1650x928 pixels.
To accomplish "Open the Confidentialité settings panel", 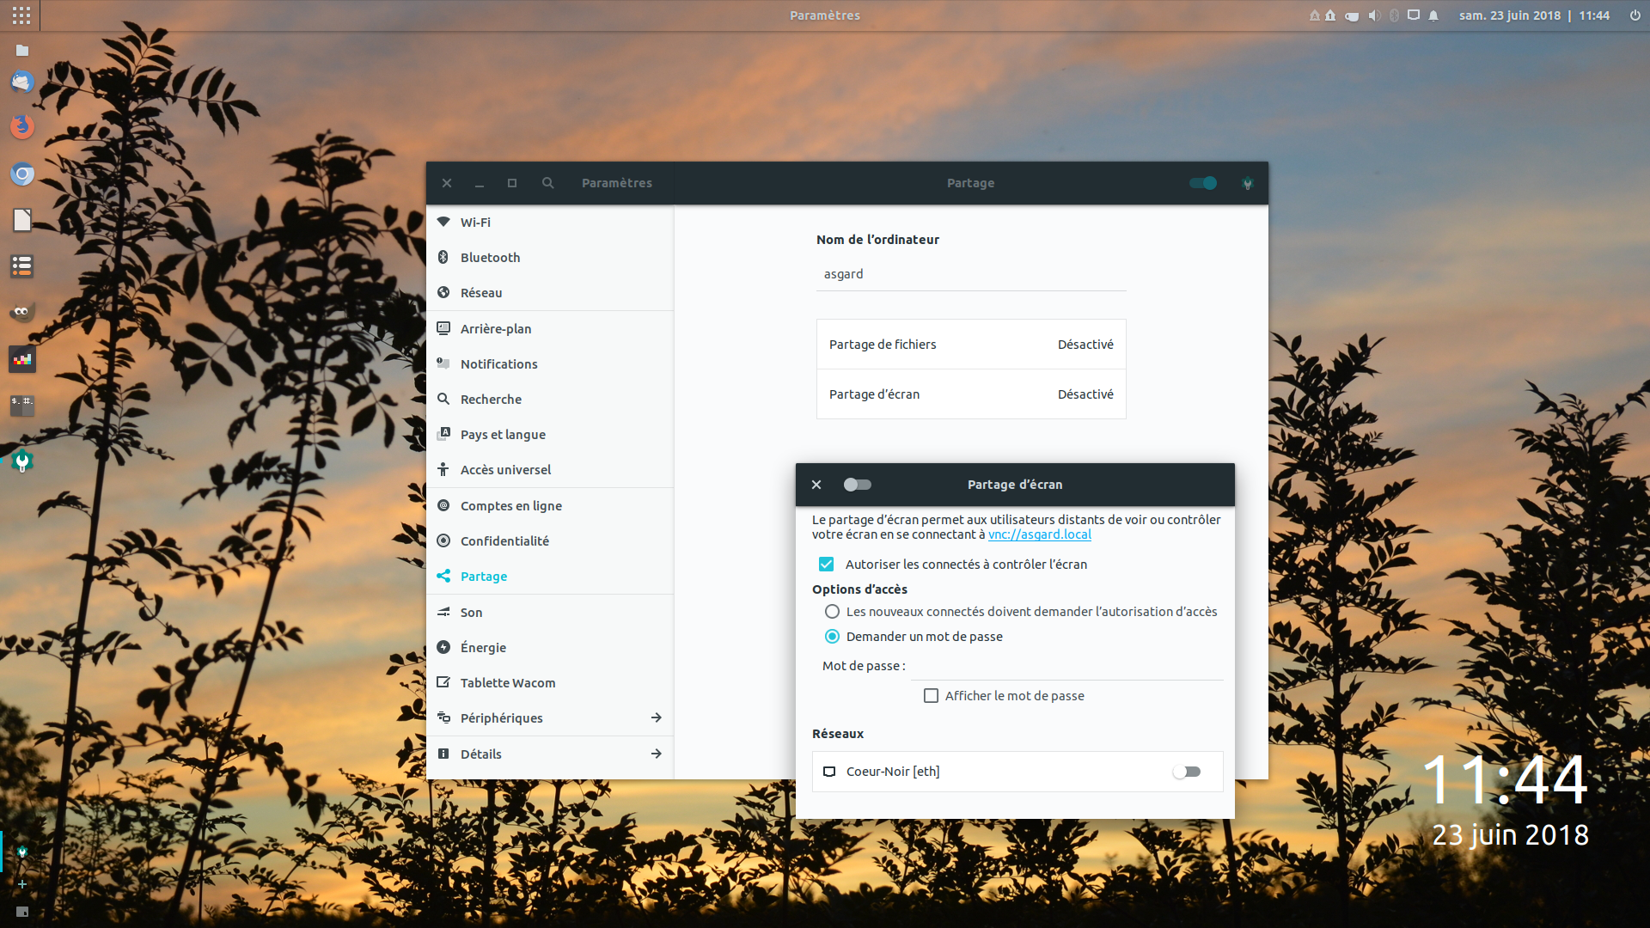I will click(x=504, y=541).
